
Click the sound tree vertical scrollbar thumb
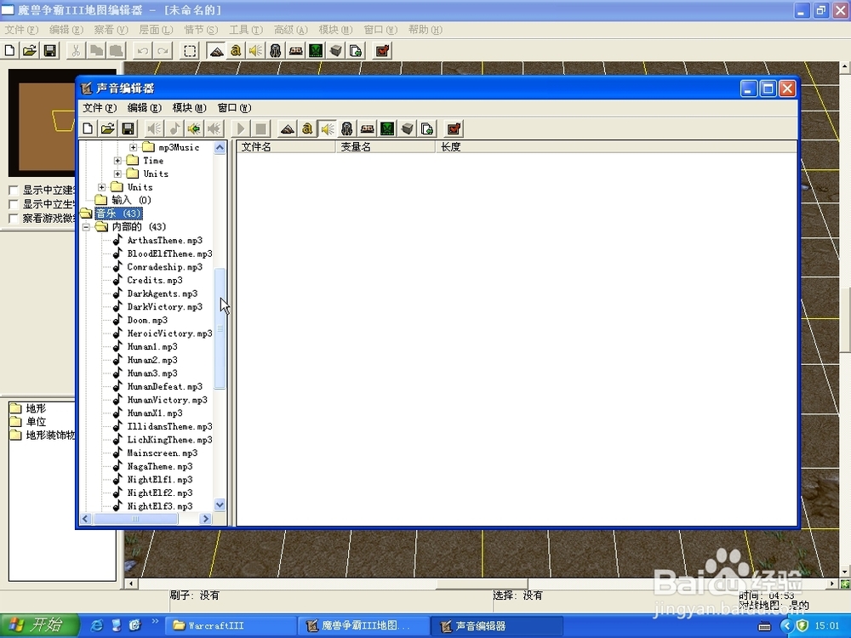click(x=220, y=328)
